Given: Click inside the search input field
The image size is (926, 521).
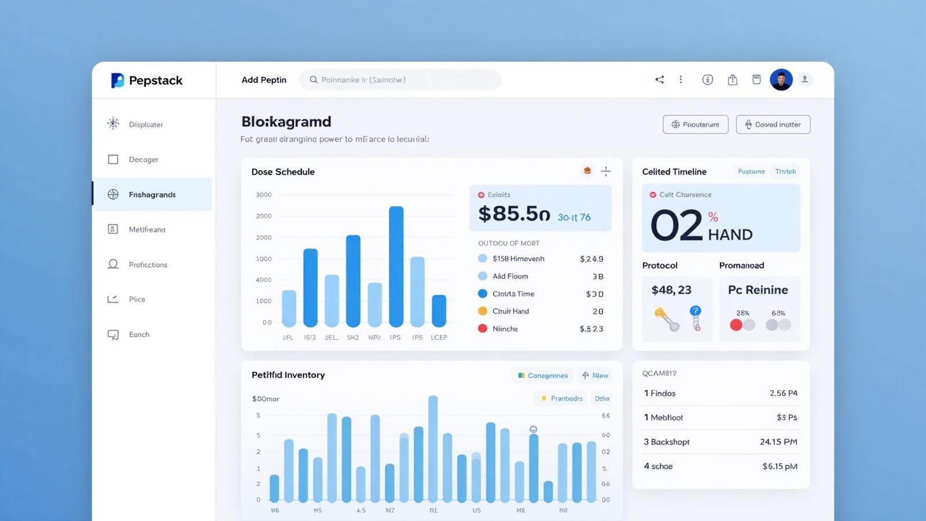Looking at the screenshot, I should (x=399, y=79).
